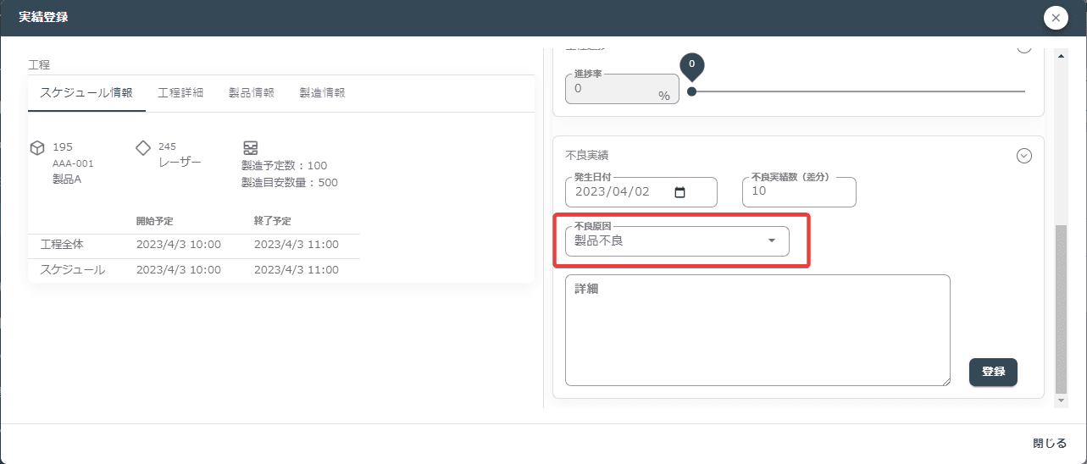Click the scrollbar up arrow
Image resolution: width=1087 pixels, height=464 pixels.
tap(1062, 56)
